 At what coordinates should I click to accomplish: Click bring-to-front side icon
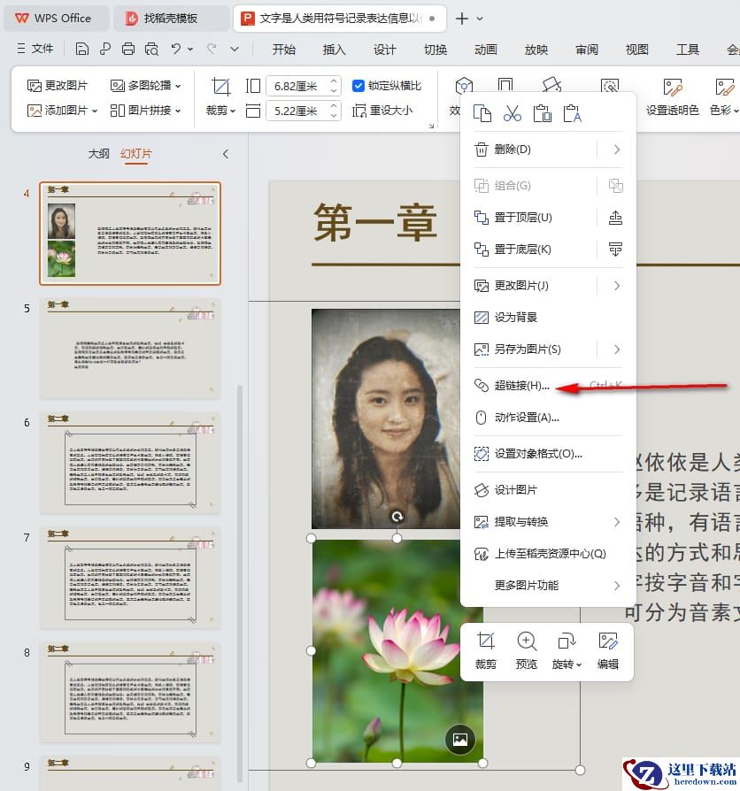tap(615, 218)
